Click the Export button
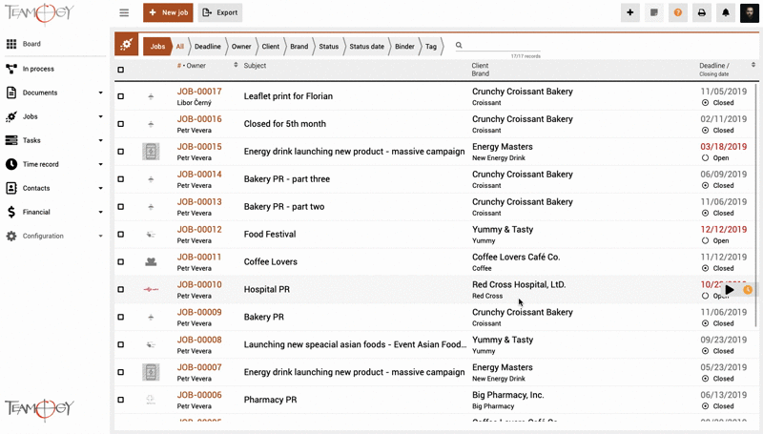The image size is (763, 434). [220, 12]
